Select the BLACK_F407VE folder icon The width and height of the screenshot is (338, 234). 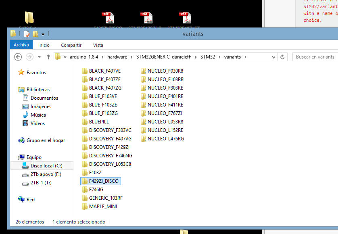click(x=85, y=71)
